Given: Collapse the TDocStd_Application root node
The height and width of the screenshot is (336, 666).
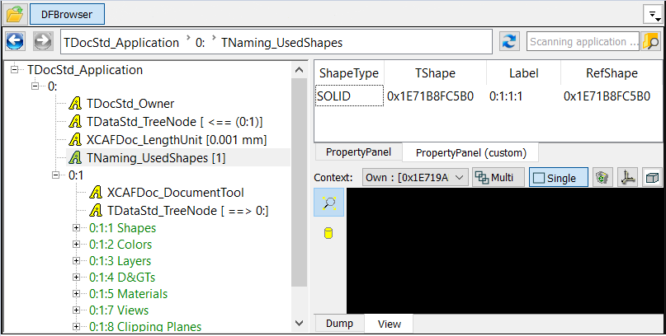Looking at the screenshot, I should point(16,71).
